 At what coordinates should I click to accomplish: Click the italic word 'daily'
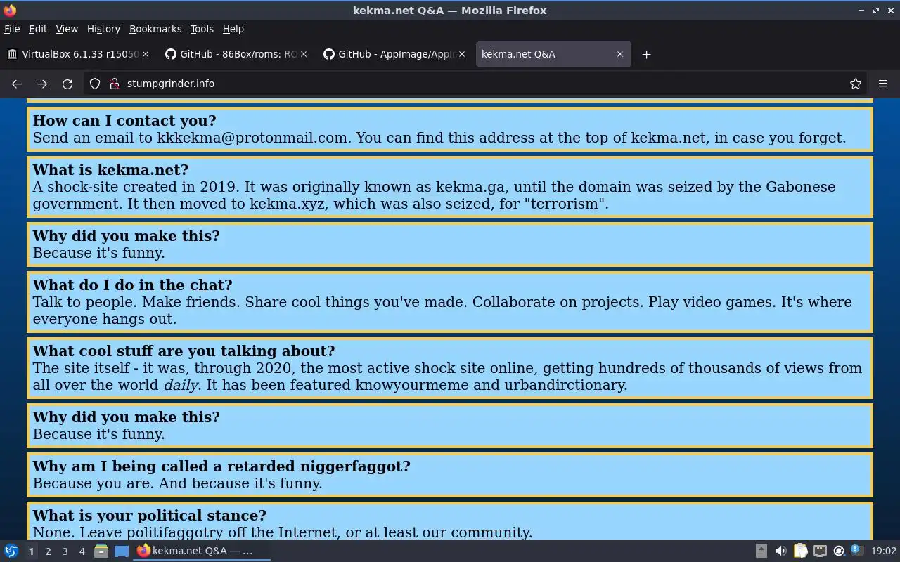tap(181, 385)
